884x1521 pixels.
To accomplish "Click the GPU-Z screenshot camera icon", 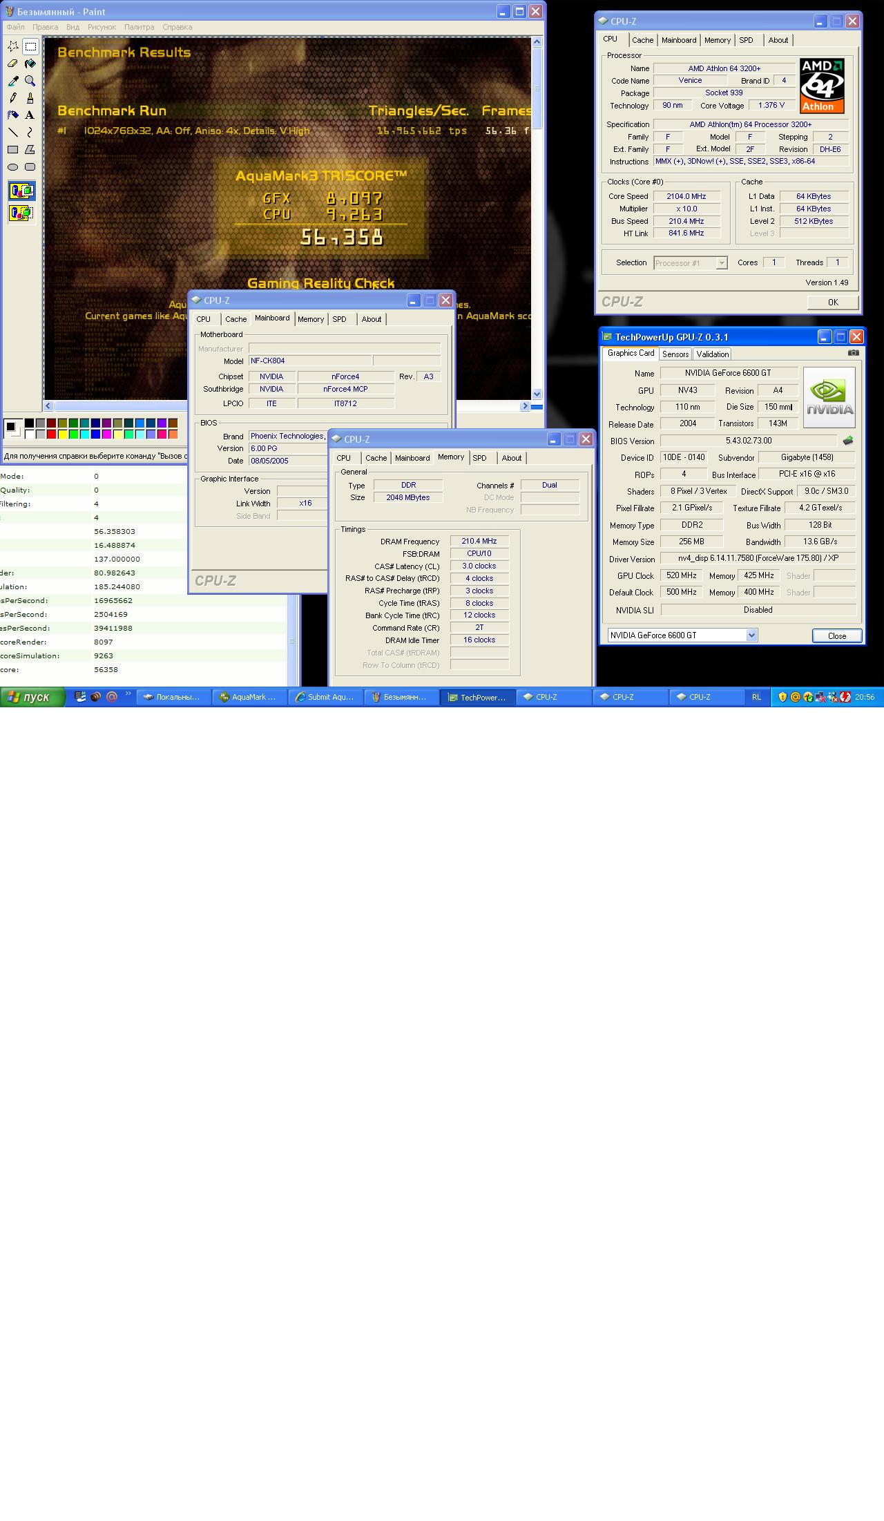I will coord(854,353).
